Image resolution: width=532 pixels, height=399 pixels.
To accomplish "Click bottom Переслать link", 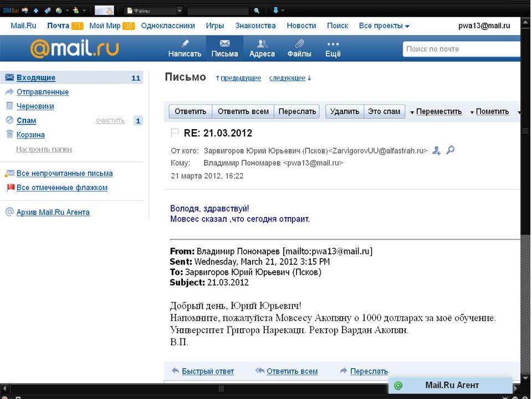I will pos(369,371).
